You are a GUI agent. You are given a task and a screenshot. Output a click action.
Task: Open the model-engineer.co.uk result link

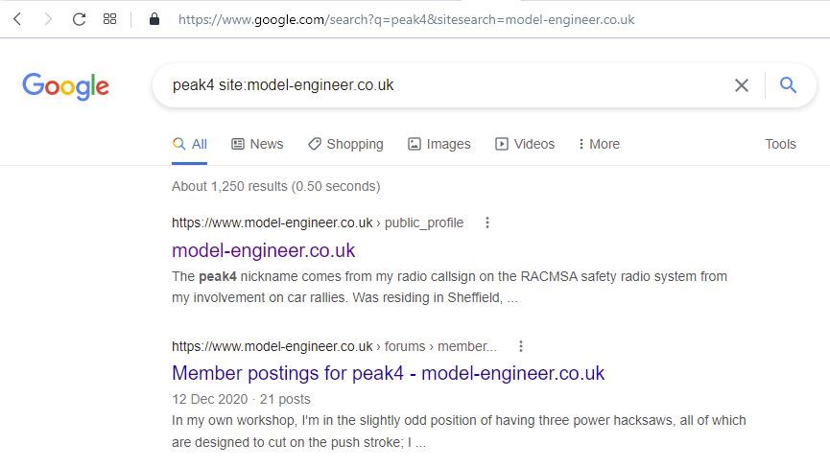click(x=264, y=250)
